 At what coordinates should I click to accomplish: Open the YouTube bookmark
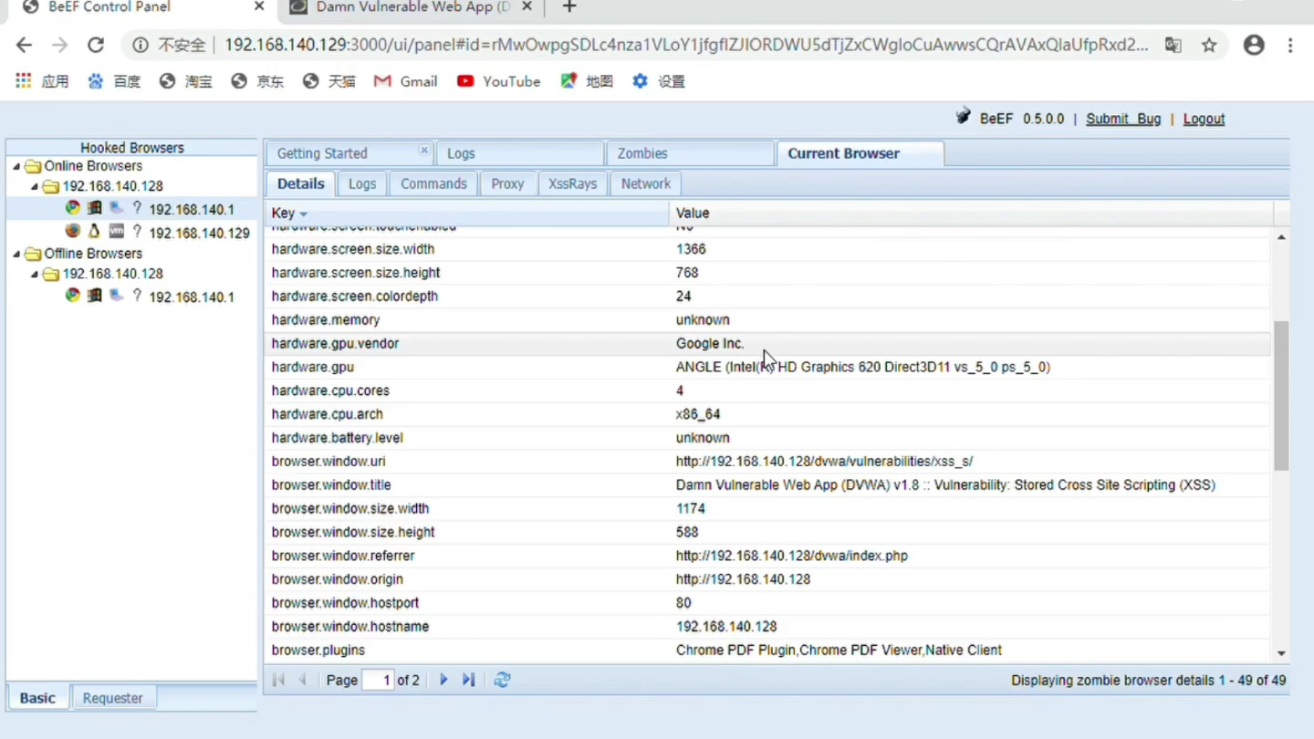pyautogui.click(x=498, y=81)
